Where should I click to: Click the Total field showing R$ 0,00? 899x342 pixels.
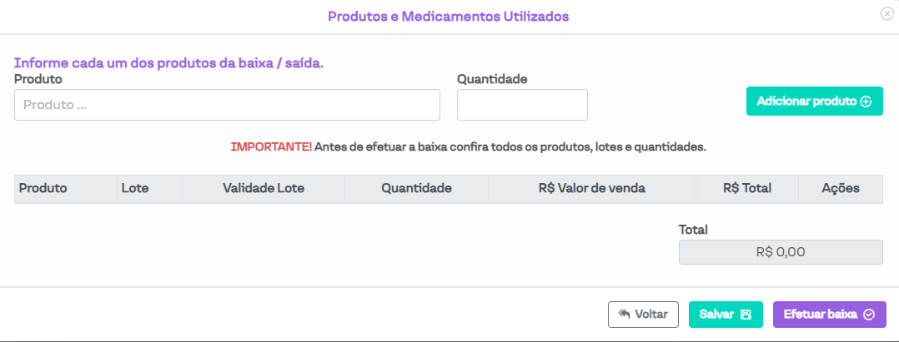click(781, 252)
